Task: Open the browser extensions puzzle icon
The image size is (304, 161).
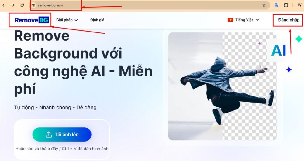Action: [286, 5]
